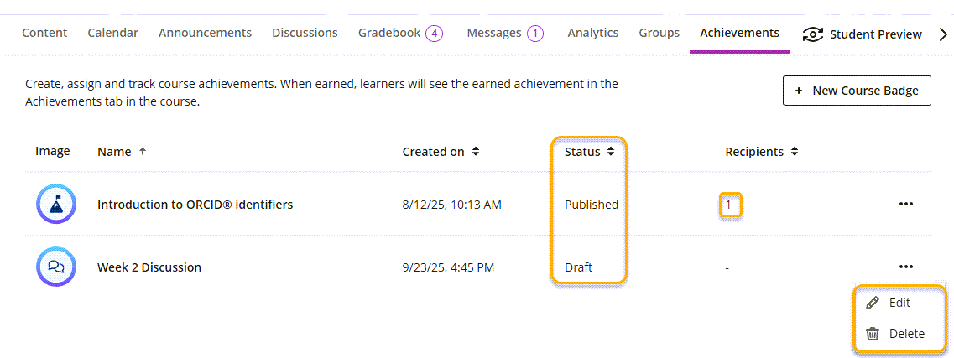Viewport: 954px width, 358px height.
Task: Click the New Course Badge button
Action: (857, 91)
